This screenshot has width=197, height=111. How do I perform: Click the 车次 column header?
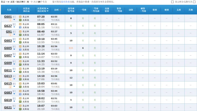[x=9, y=10]
